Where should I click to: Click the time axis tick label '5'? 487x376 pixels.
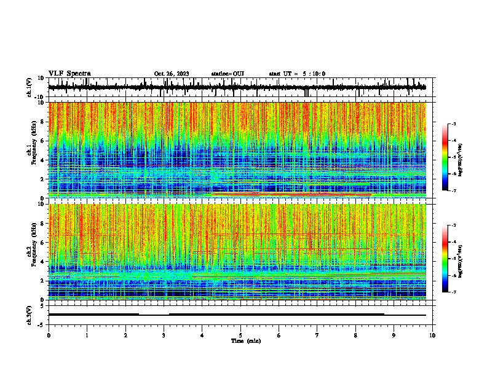[240, 335]
